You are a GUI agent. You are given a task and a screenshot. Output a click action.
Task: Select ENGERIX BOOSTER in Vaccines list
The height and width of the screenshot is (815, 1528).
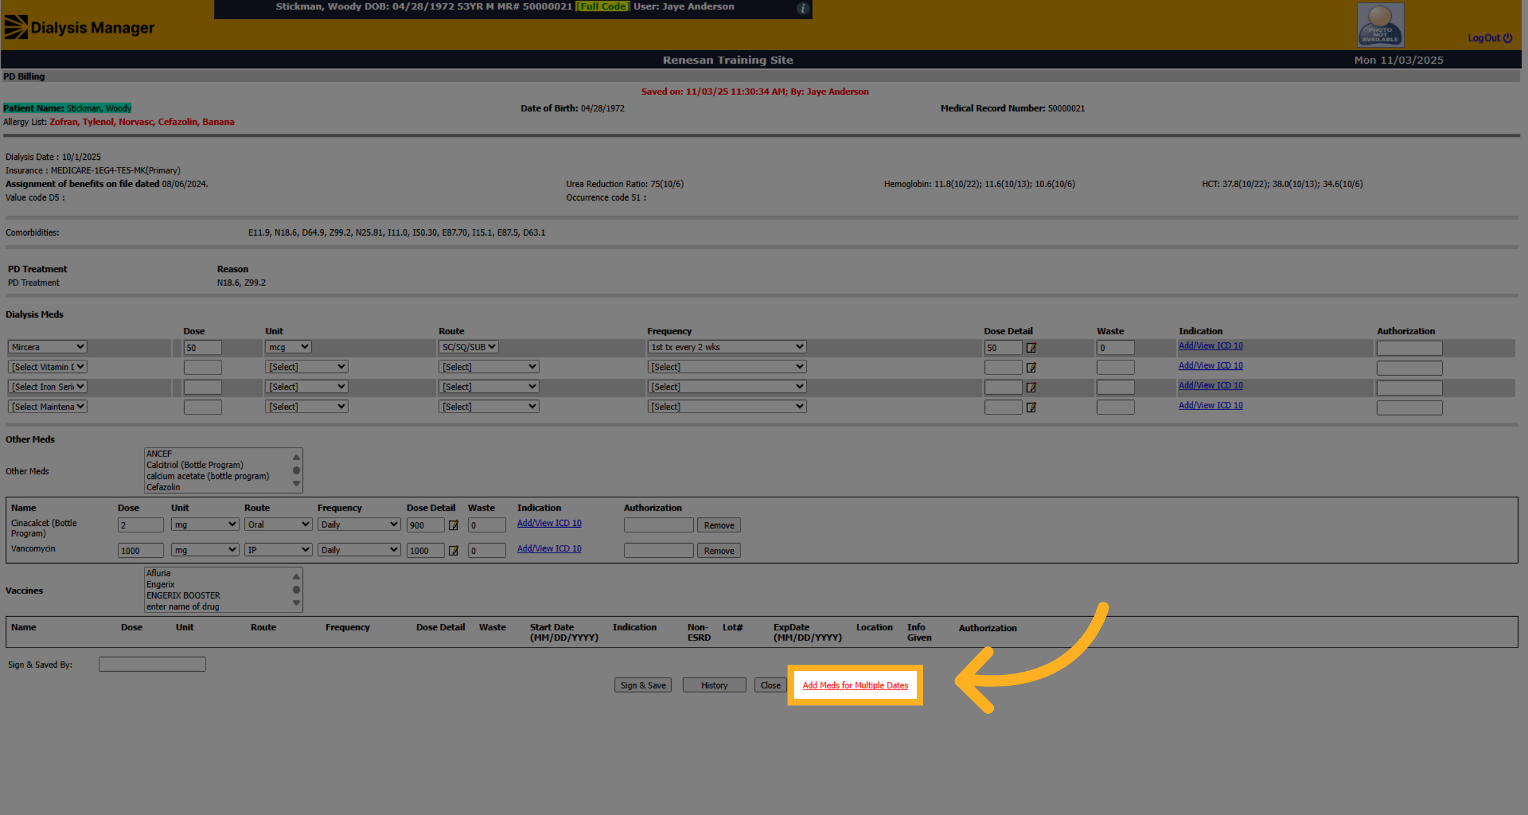point(183,596)
